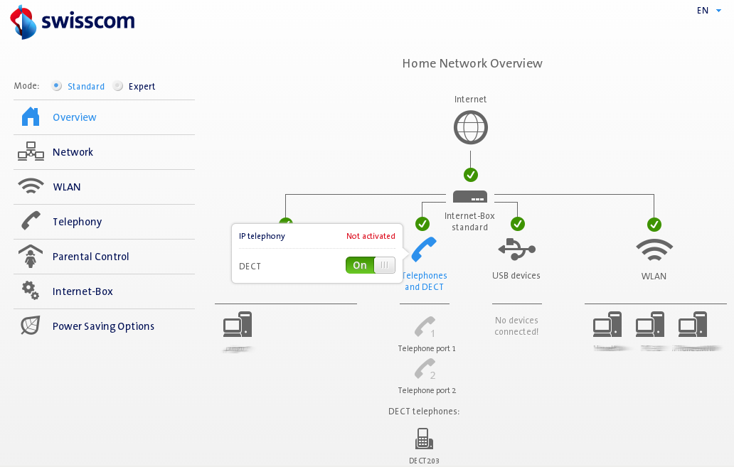
Task: Click the WLAN signal icon in sidebar
Action: [x=30, y=186]
